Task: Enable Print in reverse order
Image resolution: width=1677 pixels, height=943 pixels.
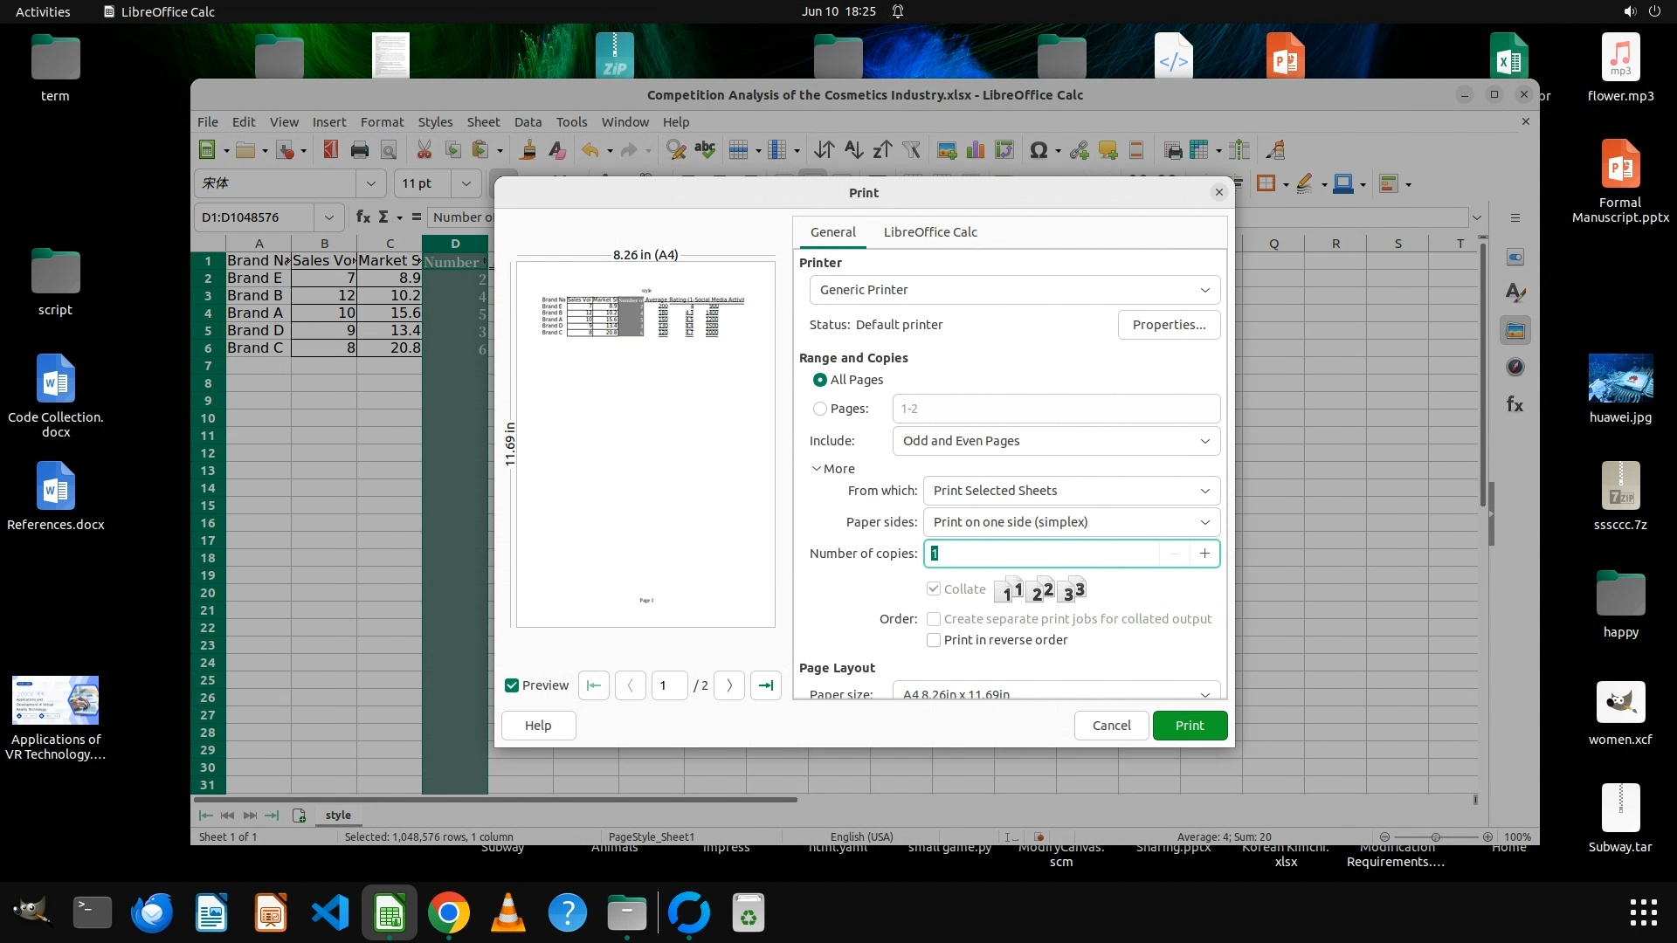Action: point(934,640)
